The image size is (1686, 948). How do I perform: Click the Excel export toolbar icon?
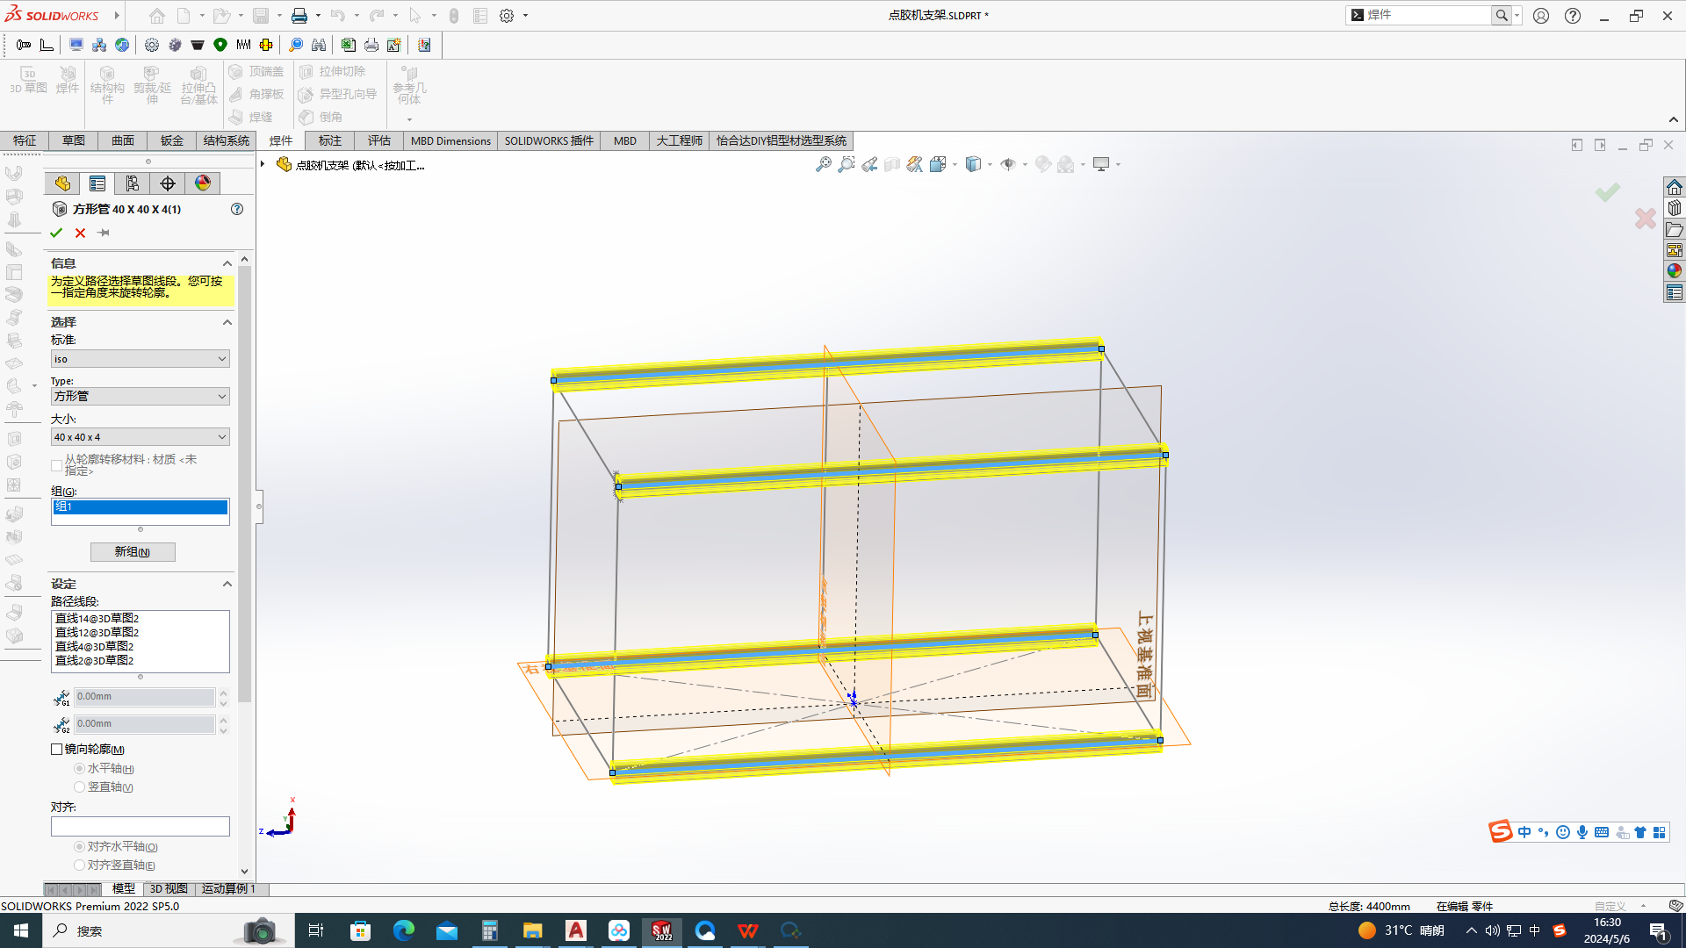(349, 45)
